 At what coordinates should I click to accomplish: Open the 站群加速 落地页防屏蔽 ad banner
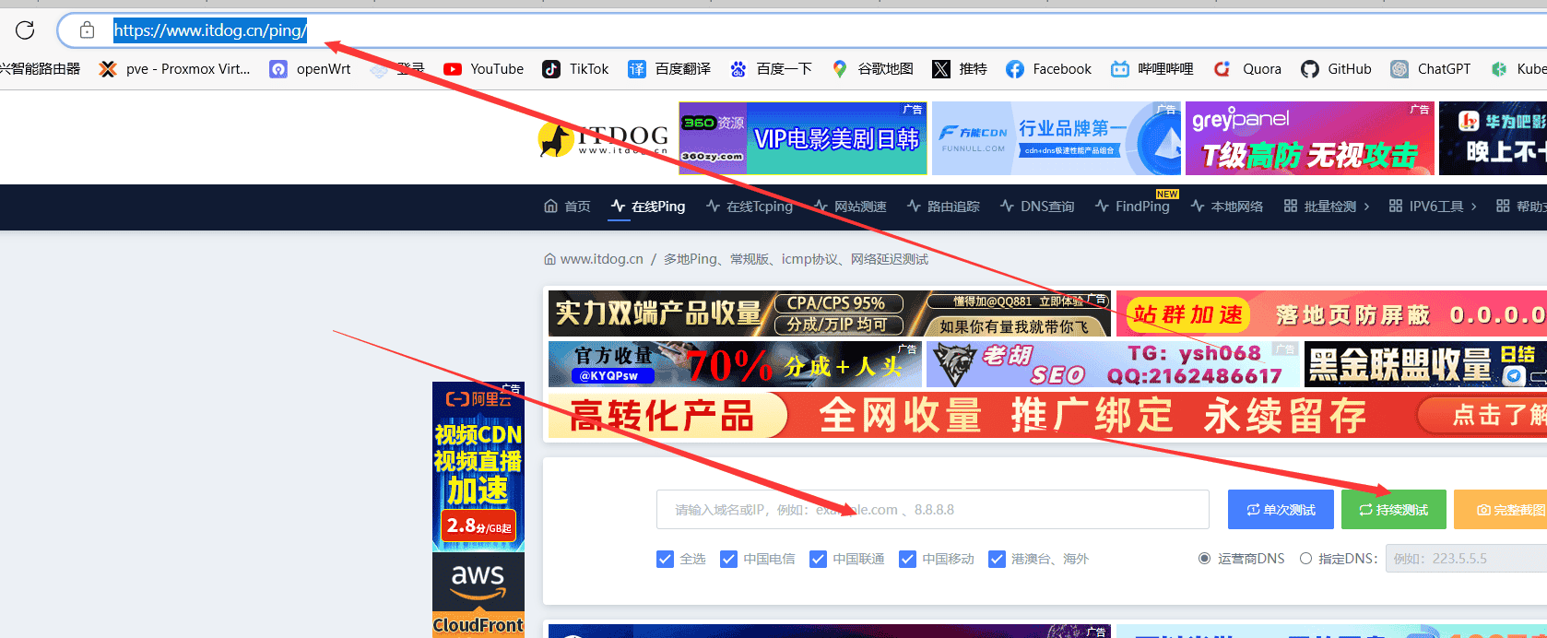point(1331,313)
